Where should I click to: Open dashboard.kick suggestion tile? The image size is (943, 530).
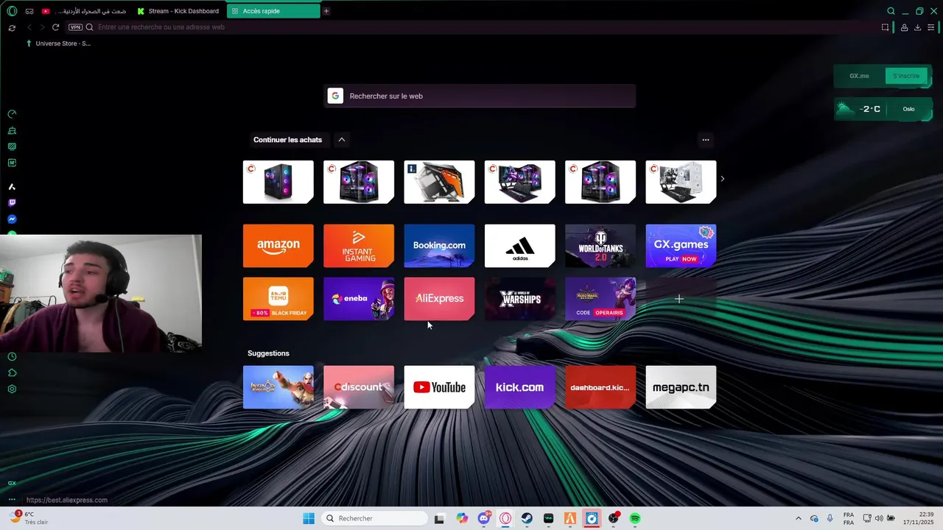(600, 387)
